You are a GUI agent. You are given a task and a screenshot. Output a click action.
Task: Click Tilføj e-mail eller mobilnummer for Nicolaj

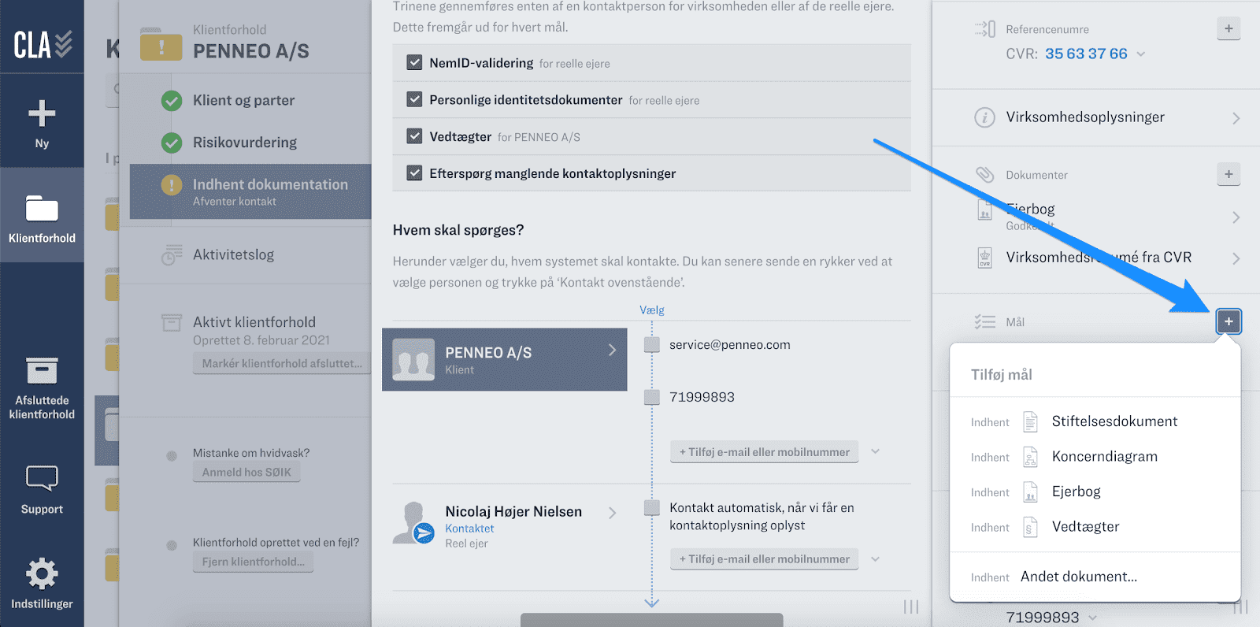pyautogui.click(x=764, y=559)
